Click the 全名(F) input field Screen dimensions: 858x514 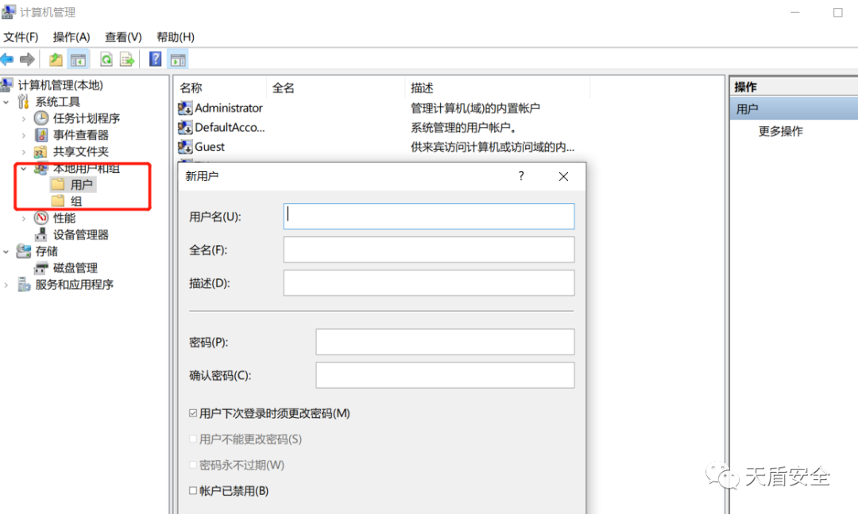point(429,250)
